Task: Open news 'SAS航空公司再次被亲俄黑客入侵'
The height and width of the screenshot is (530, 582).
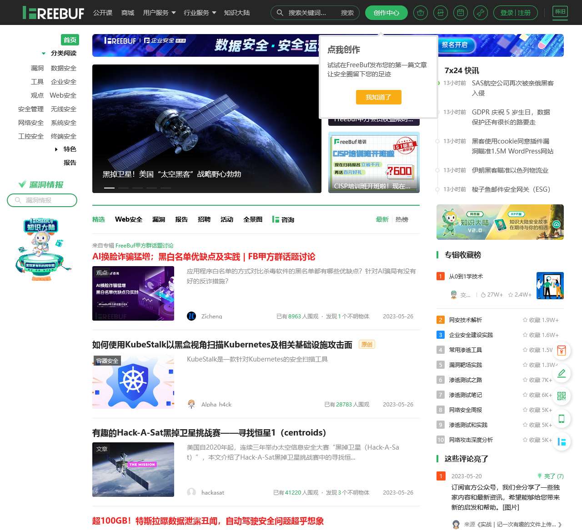Action: (x=513, y=88)
